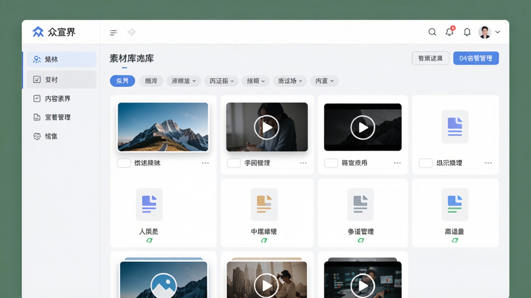Select the gray filter chip without a chevron
This screenshot has height=298, width=531.
click(x=151, y=81)
